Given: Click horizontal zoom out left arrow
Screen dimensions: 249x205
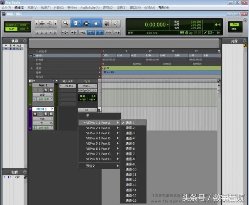Looking at the screenshot, I should point(37,24).
